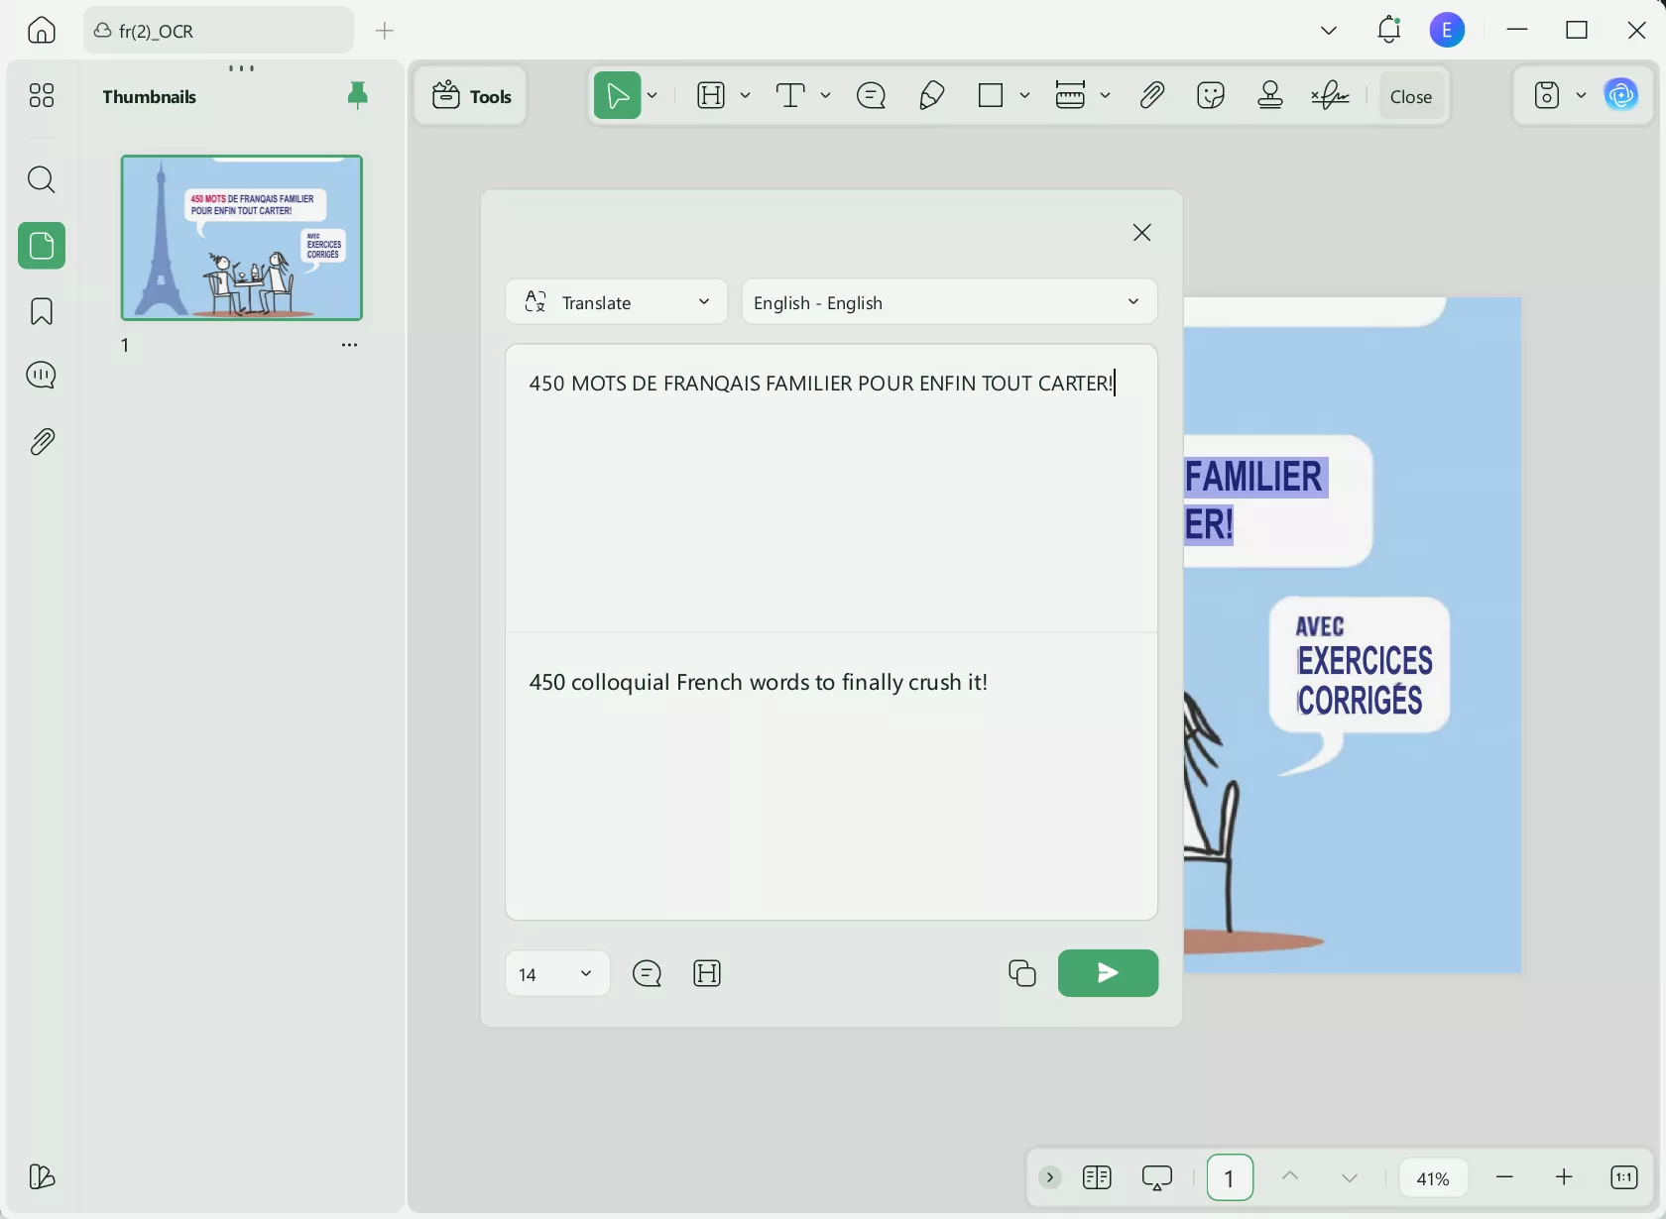Screen dimensions: 1666x1219
Task: Copy the translated text with copy icon
Action: pyautogui.click(x=1021, y=973)
